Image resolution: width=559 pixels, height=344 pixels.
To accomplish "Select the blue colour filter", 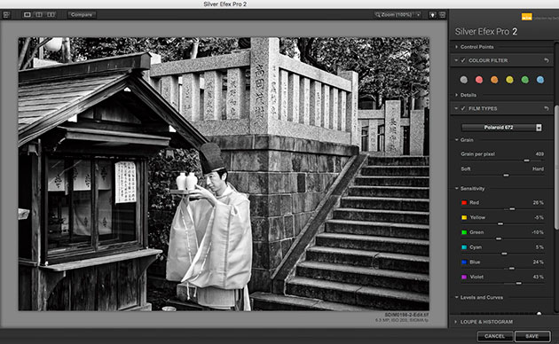I will 540,80.
